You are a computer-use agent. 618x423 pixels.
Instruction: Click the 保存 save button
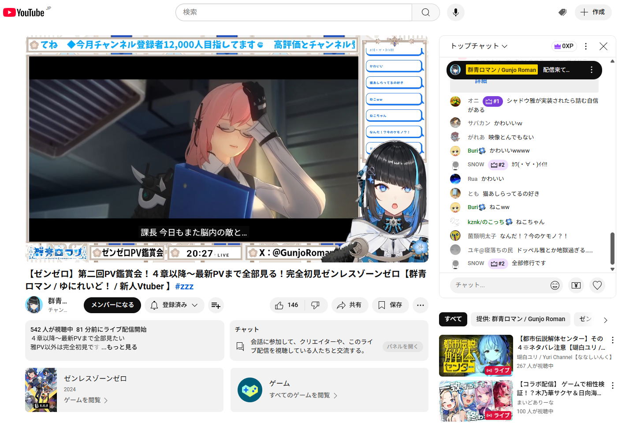[x=390, y=305]
